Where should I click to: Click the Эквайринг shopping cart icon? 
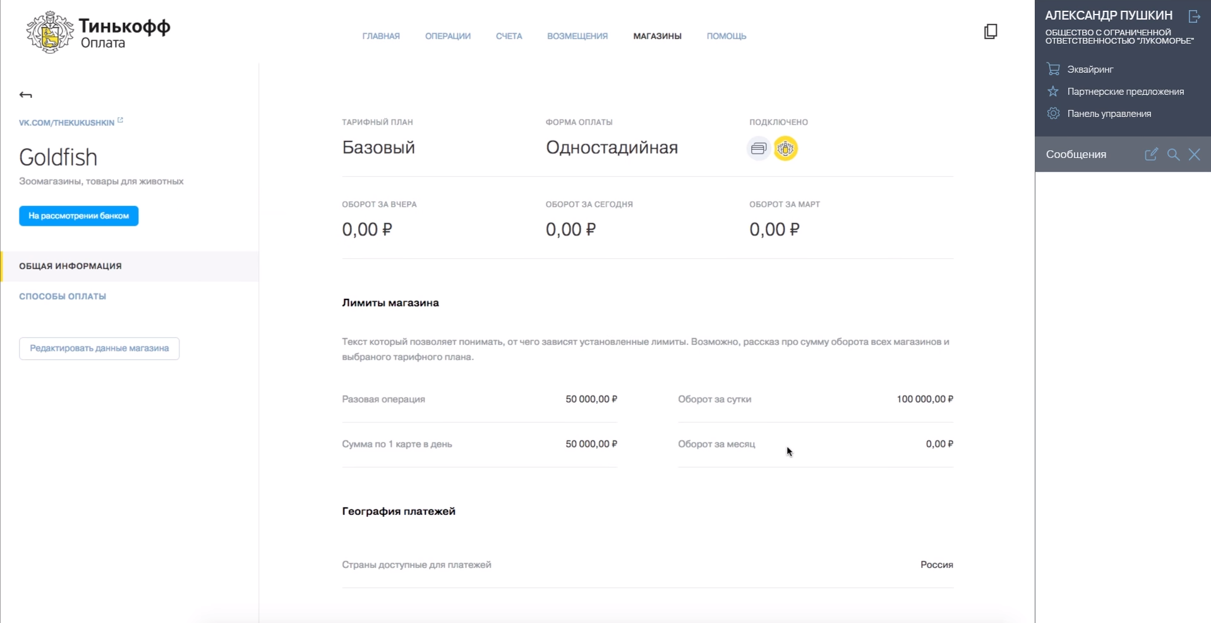click(x=1053, y=69)
